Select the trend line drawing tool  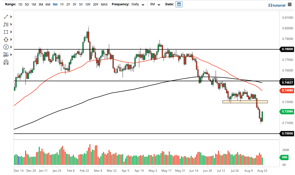pos(6,17)
